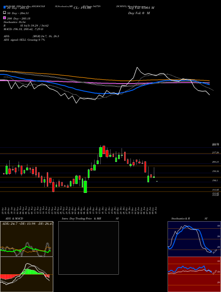Click the ADX (MGR) 24.7, 16, 26.5 readout
This screenshot has height=292, width=221.
point(31,36)
